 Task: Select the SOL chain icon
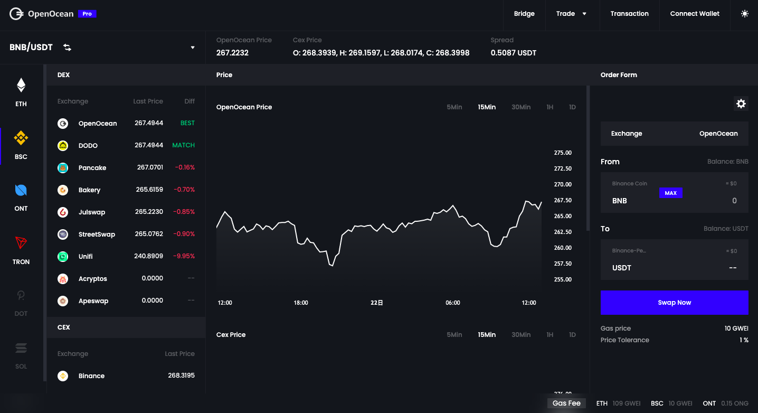21,348
